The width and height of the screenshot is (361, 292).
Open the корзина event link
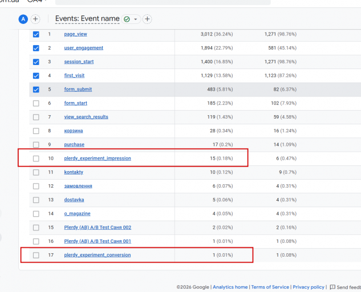click(x=74, y=131)
